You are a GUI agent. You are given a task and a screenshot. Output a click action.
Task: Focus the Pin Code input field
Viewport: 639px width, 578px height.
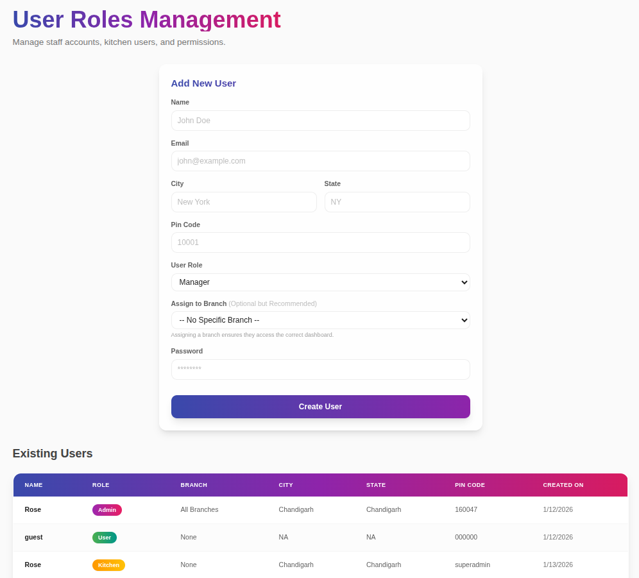(320, 242)
